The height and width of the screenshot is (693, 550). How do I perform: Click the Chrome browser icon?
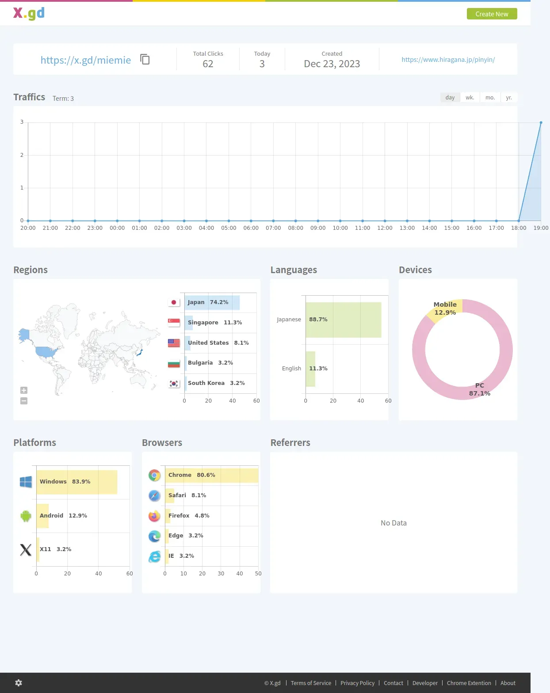click(x=154, y=476)
